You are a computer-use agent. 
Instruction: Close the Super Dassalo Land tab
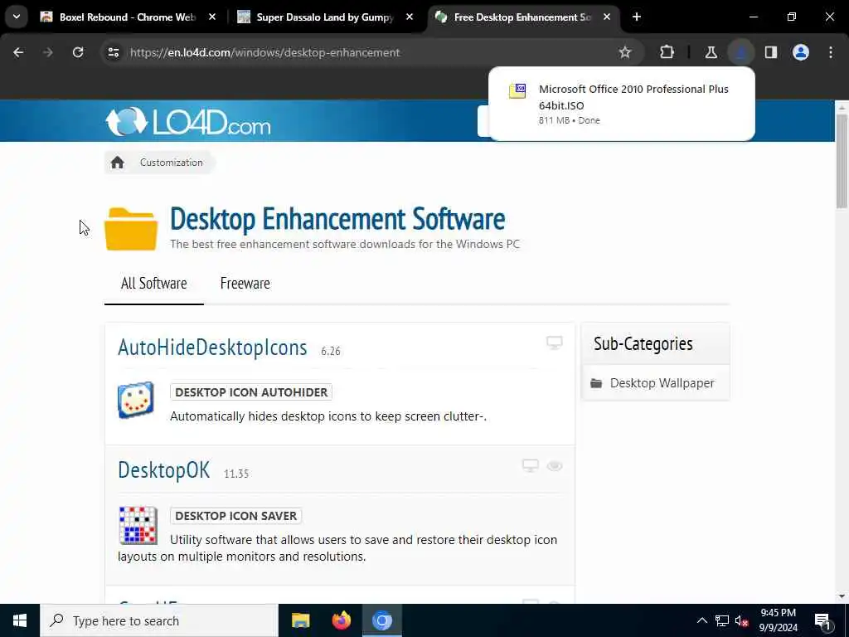tap(410, 17)
